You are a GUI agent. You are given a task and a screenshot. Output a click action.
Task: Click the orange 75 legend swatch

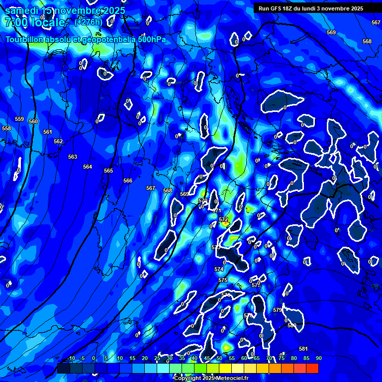275,369
